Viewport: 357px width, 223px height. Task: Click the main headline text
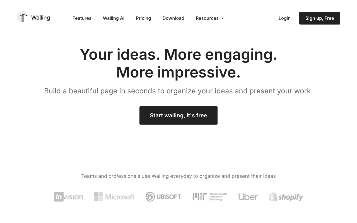178,63
